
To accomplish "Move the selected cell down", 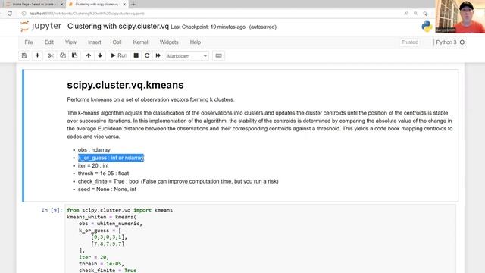I will pyautogui.click(x=100, y=55).
